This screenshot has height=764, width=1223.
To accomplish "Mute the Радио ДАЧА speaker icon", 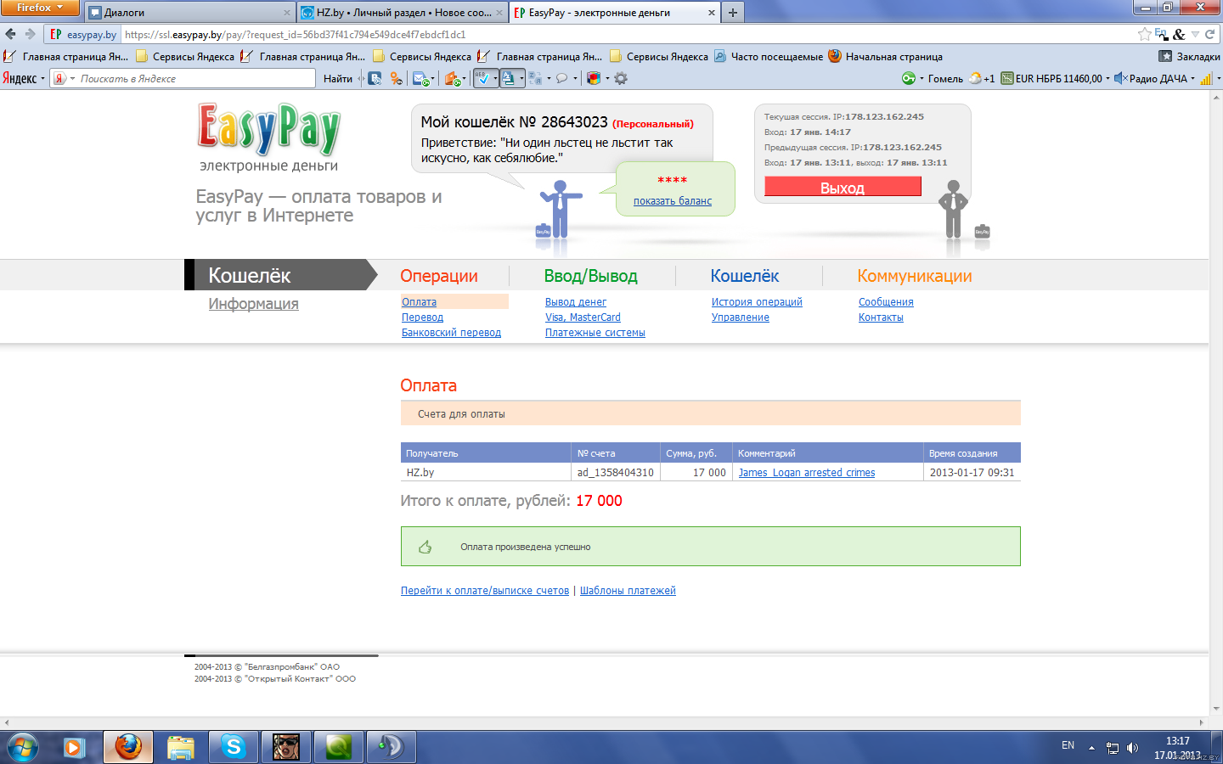I will point(1120,78).
